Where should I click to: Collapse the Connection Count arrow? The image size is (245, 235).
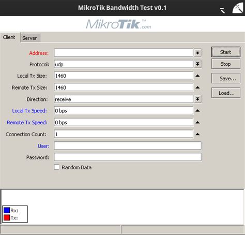click(x=197, y=134)
